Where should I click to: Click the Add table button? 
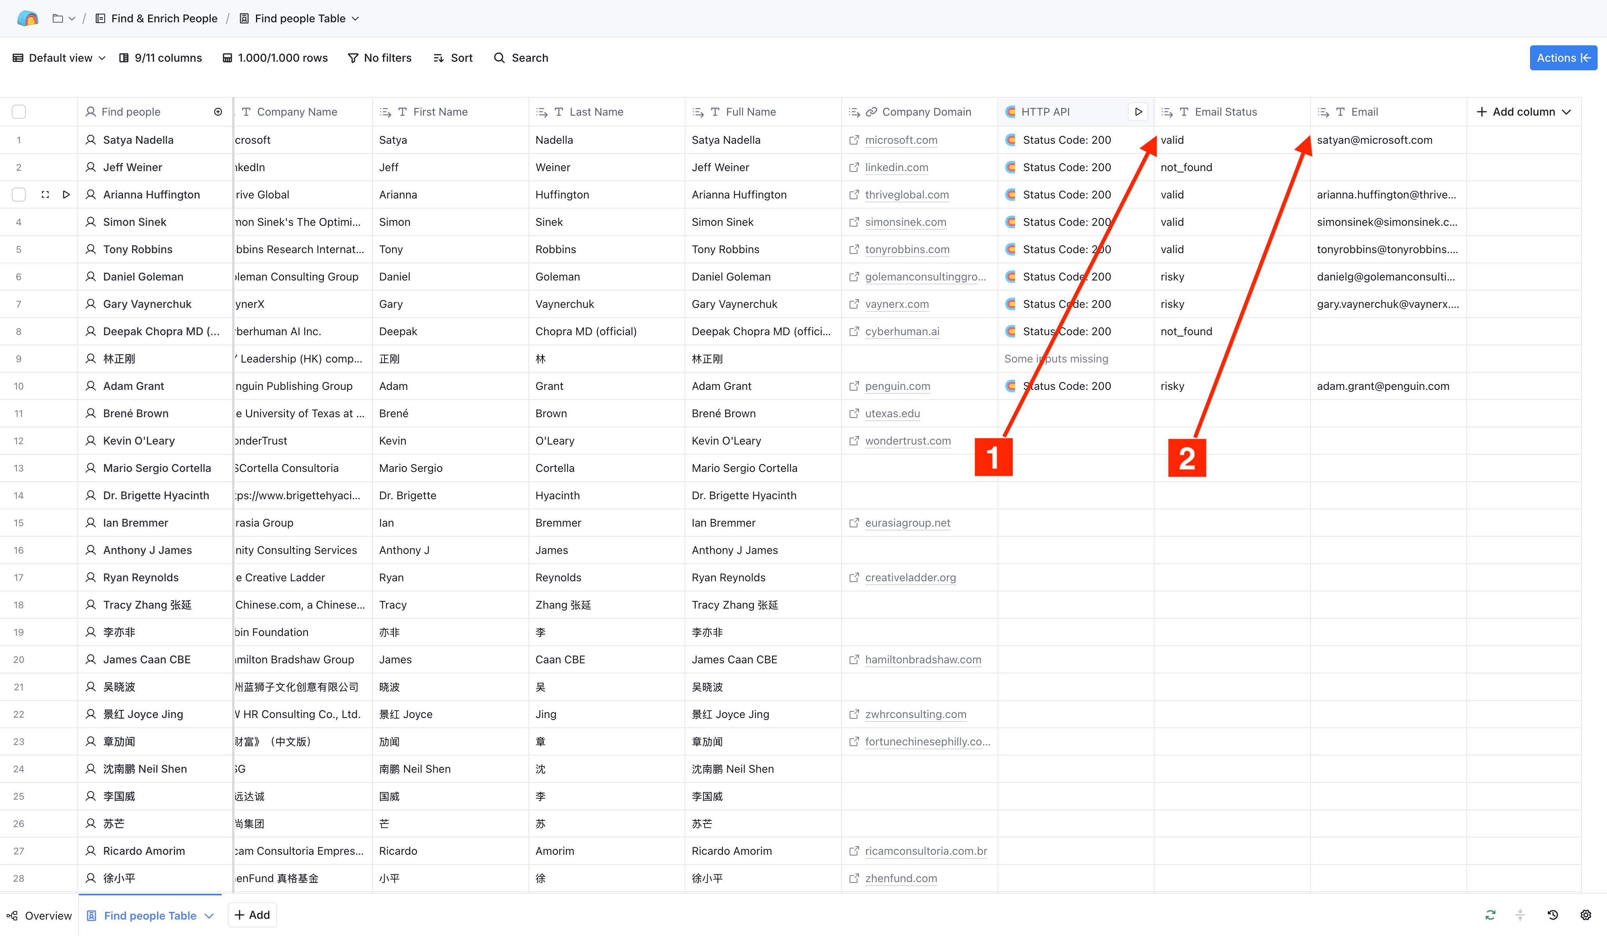[x=252, y=915]
